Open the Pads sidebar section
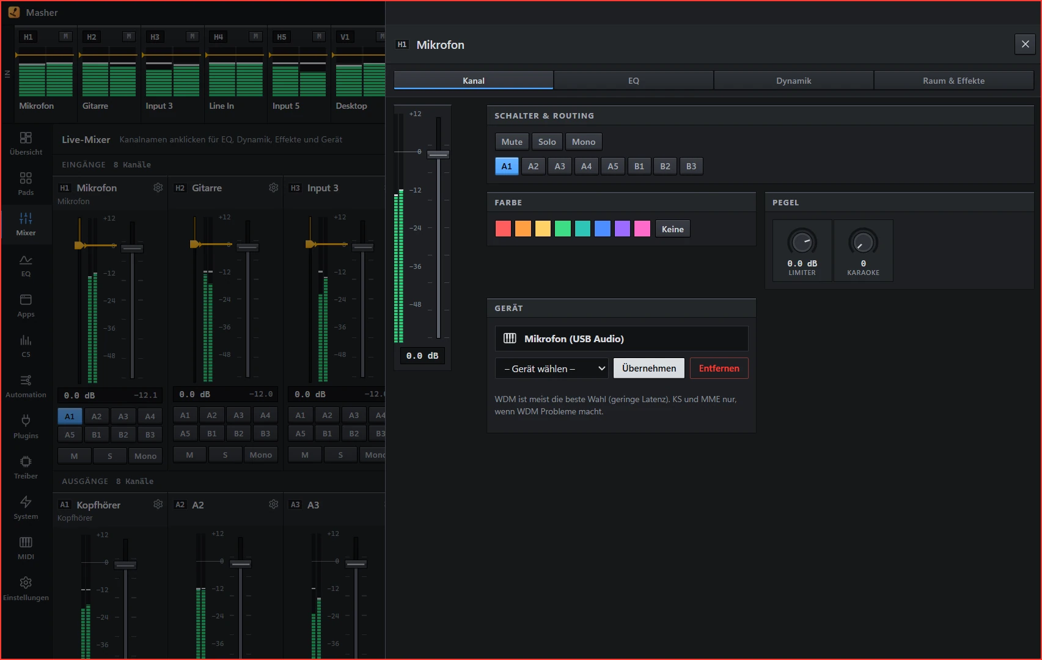Viewport: 1042px width, 660px height. click(26, 184)
